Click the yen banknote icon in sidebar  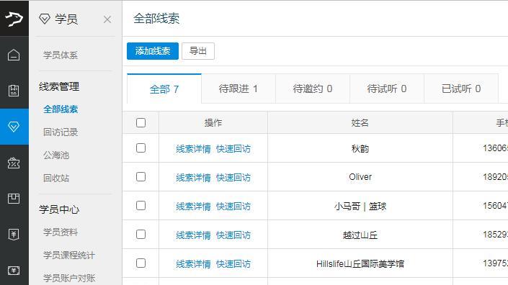click(14, 270)
